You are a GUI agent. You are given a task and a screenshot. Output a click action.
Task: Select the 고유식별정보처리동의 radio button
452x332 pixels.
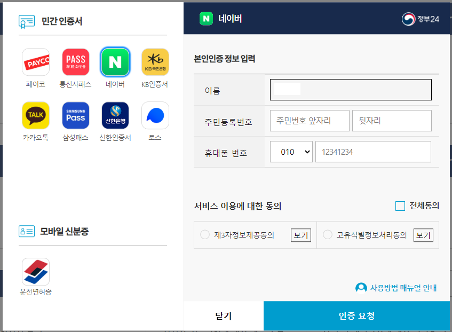pyautogui.click(x=328, y=234)
